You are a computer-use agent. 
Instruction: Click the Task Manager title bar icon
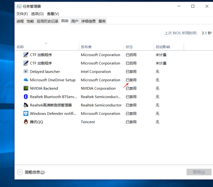coord(18,6)
